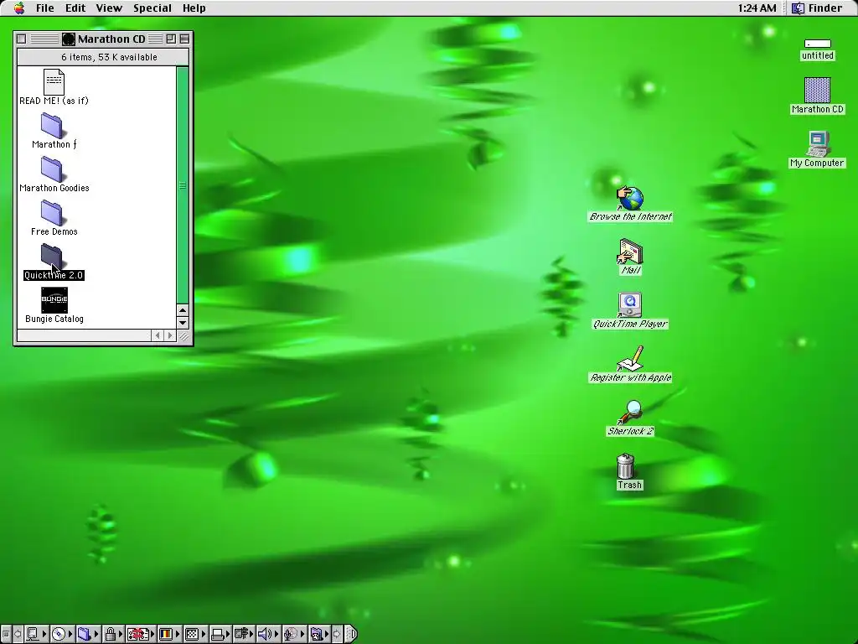Click the AppleTalk control strip module
858x644 pixels.
[36, 634]
